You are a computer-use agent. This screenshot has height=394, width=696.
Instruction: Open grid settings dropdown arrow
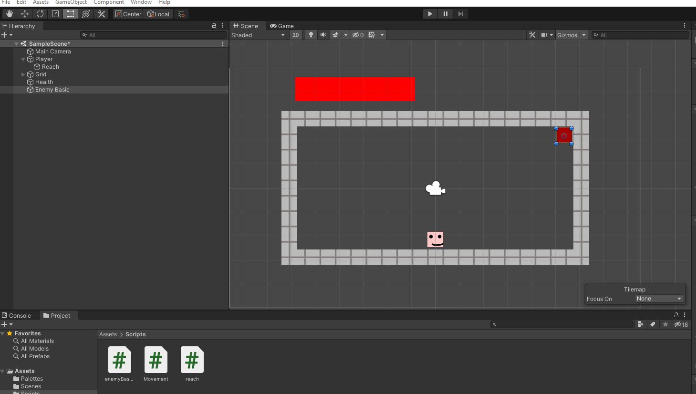click(x=382, y=35)
